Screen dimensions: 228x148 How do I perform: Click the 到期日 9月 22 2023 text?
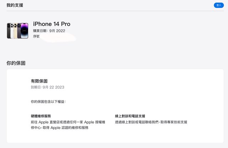coord(48,87)
